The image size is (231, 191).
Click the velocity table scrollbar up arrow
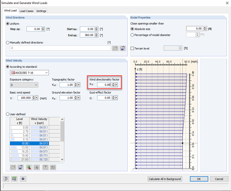tap(62, 119)
